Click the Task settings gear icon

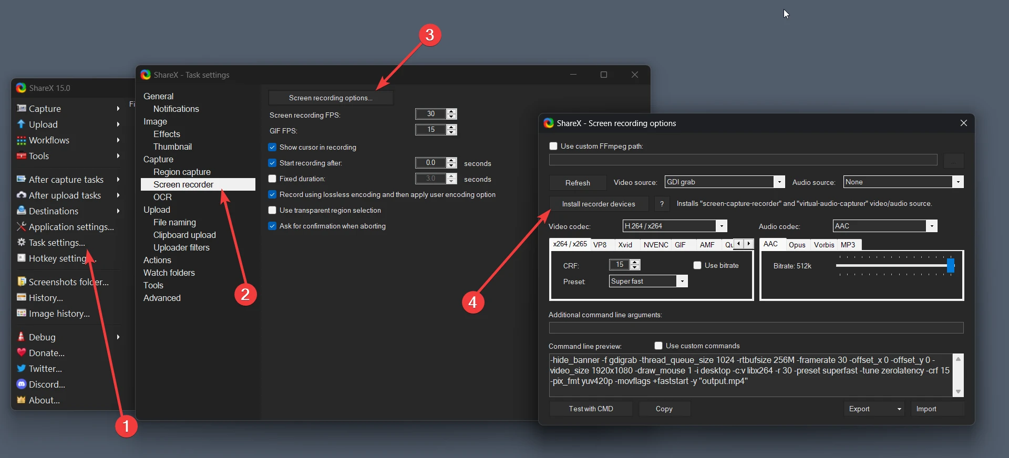22,242
